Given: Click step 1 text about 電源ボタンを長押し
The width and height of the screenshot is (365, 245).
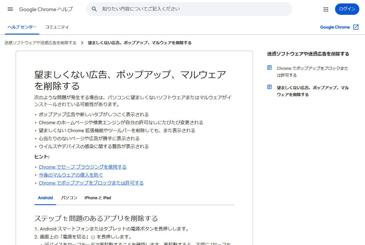Looking at the screenshot, I should (114, 229).
